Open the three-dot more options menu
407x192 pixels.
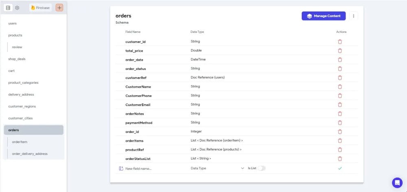(353, 16)
